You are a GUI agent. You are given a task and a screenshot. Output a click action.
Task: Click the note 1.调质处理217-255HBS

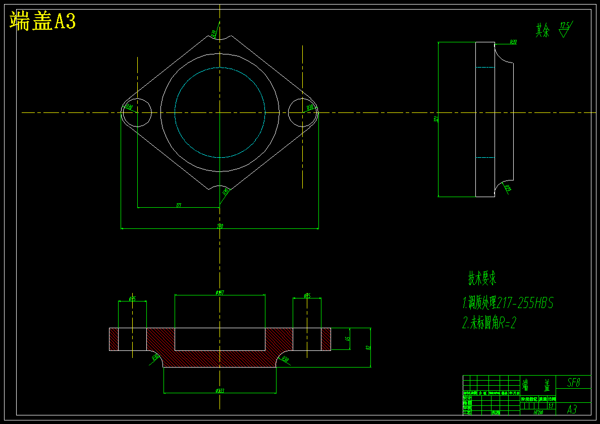(508, 303)
